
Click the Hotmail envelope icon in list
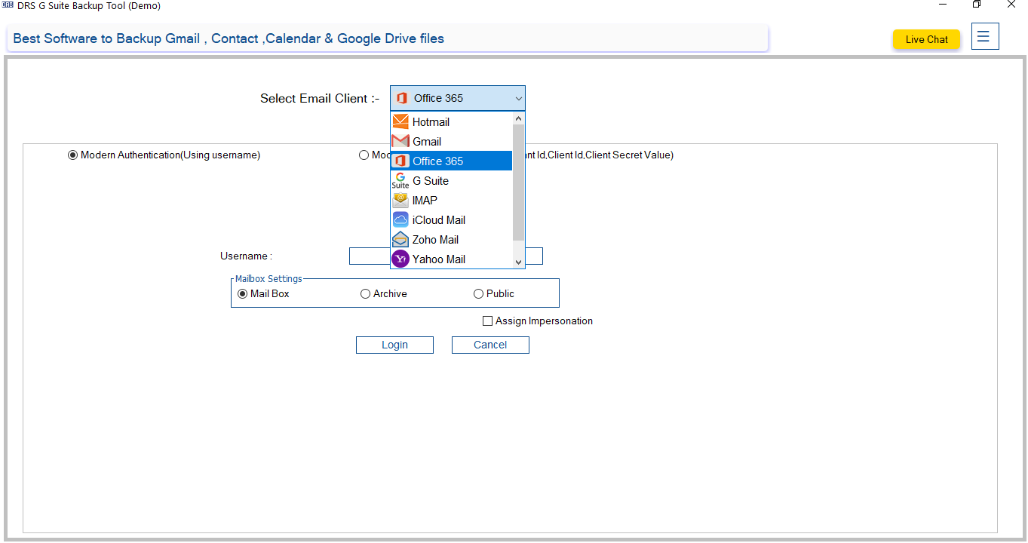point(400,122)
